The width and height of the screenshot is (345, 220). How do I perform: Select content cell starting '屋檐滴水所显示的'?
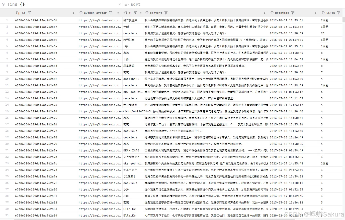coord(206,183)
